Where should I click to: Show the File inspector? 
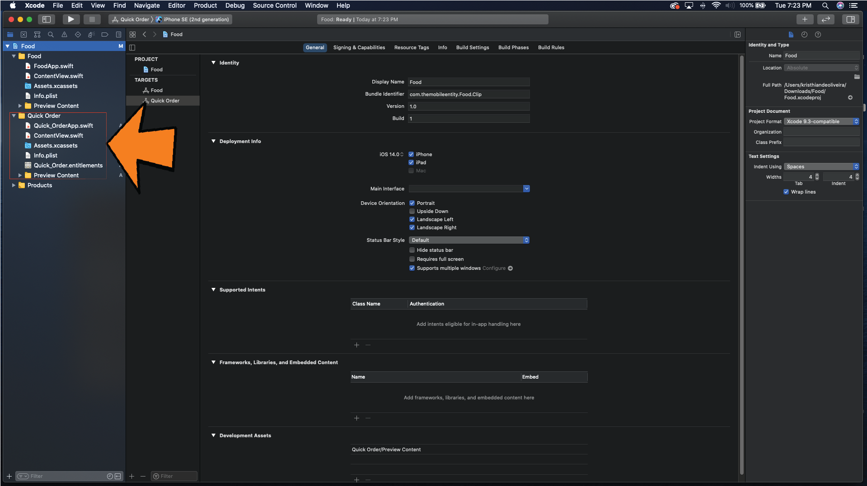[x=791, y=34]
